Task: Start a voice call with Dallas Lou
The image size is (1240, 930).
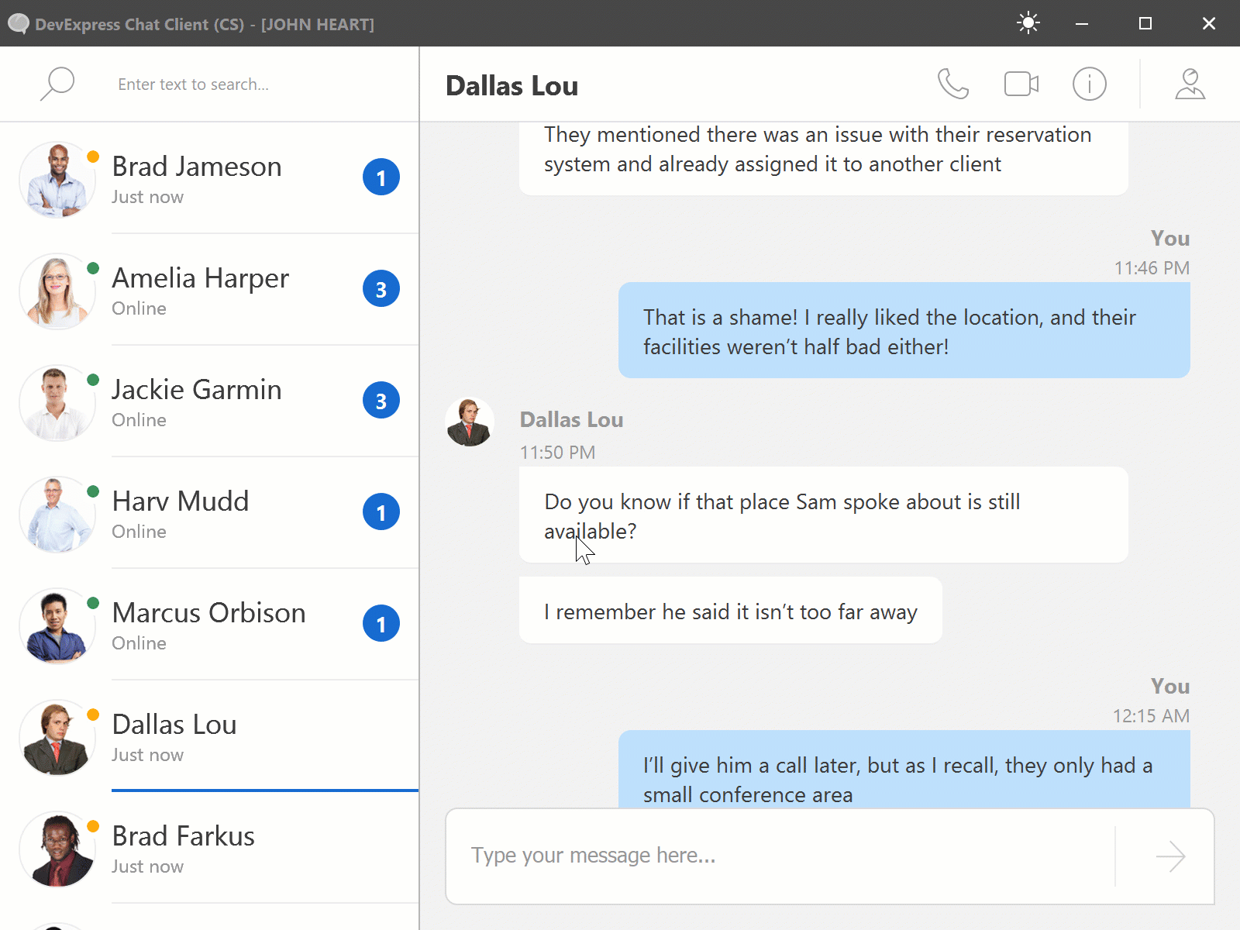Action: coord(952,84)
